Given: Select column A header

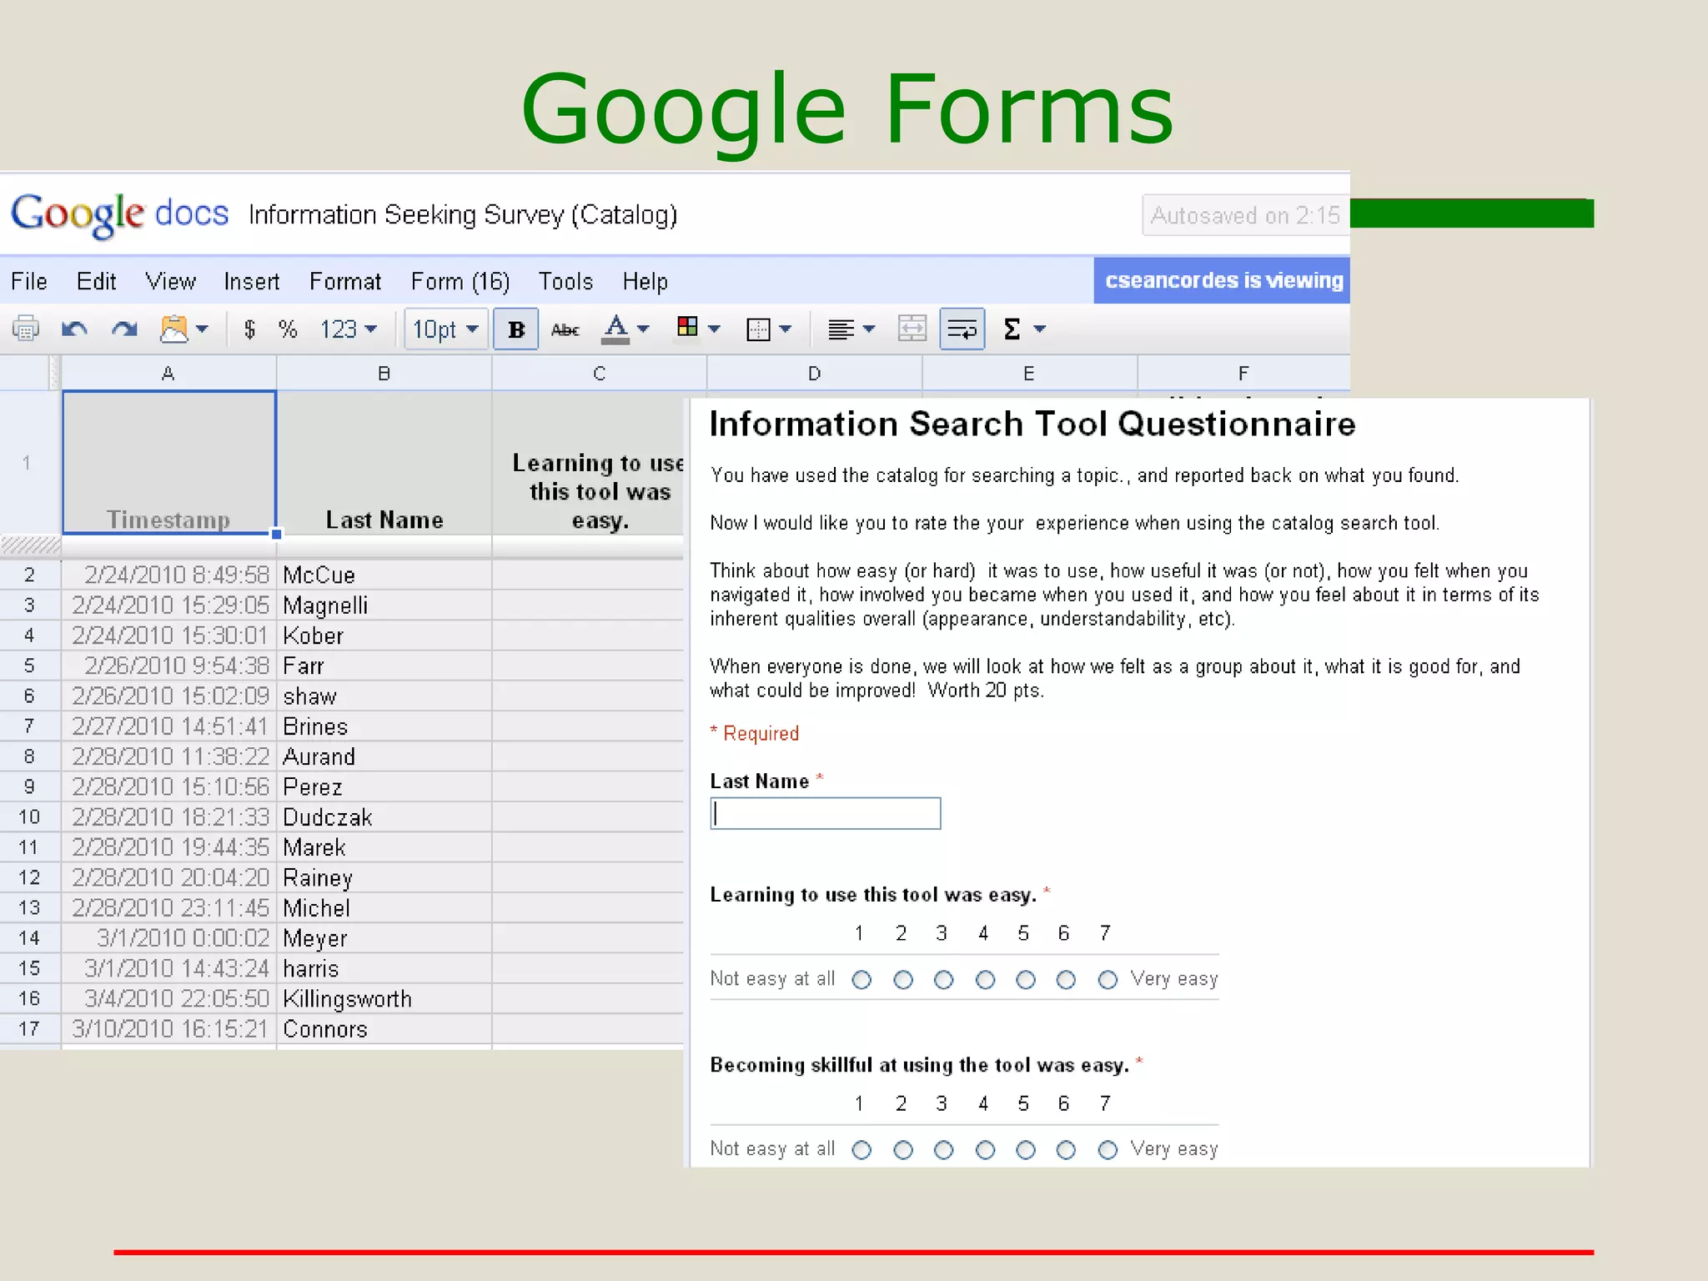Looking at the screenshot, I should click(x=168, y=373).
